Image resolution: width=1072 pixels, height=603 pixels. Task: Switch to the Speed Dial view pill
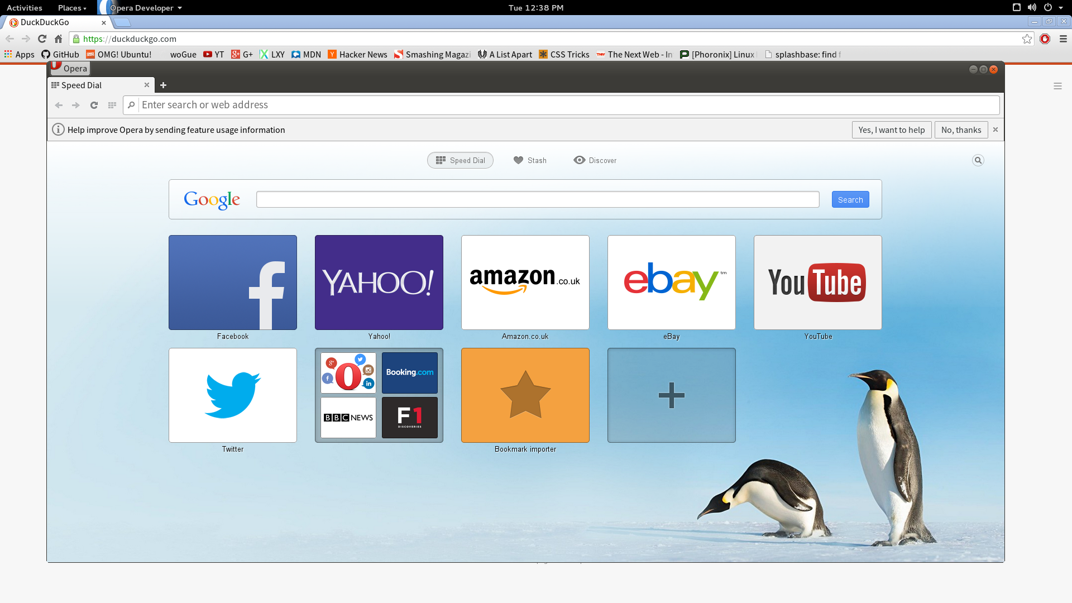point(460,160)
